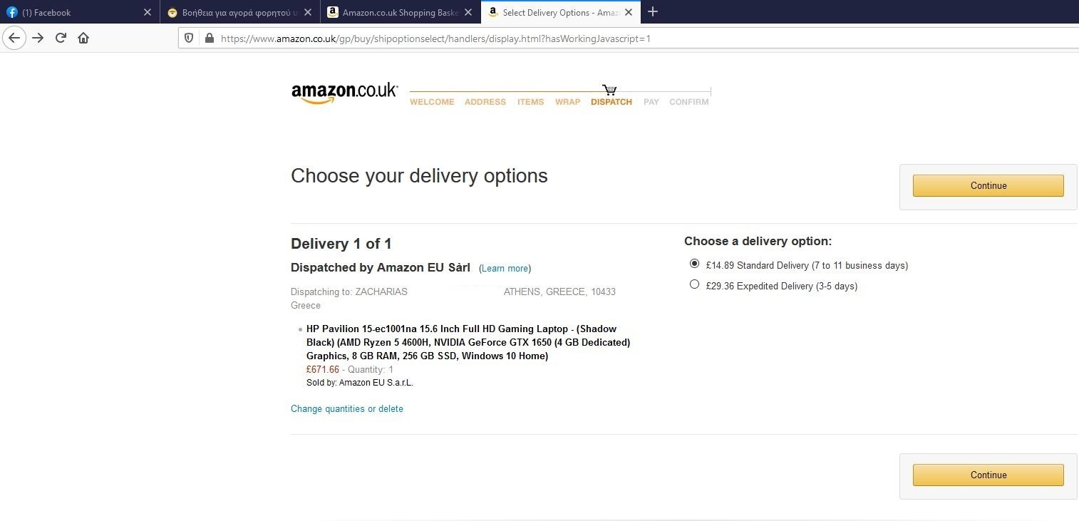This screenshot has height=521, width=1079.
Task: Select £29.36 Expedited Delivery option
Action: coord(695,284)
